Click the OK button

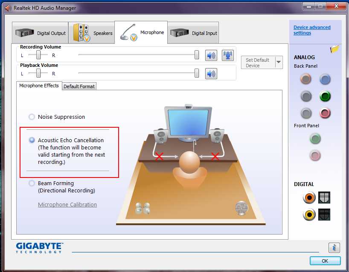(325, 261)
